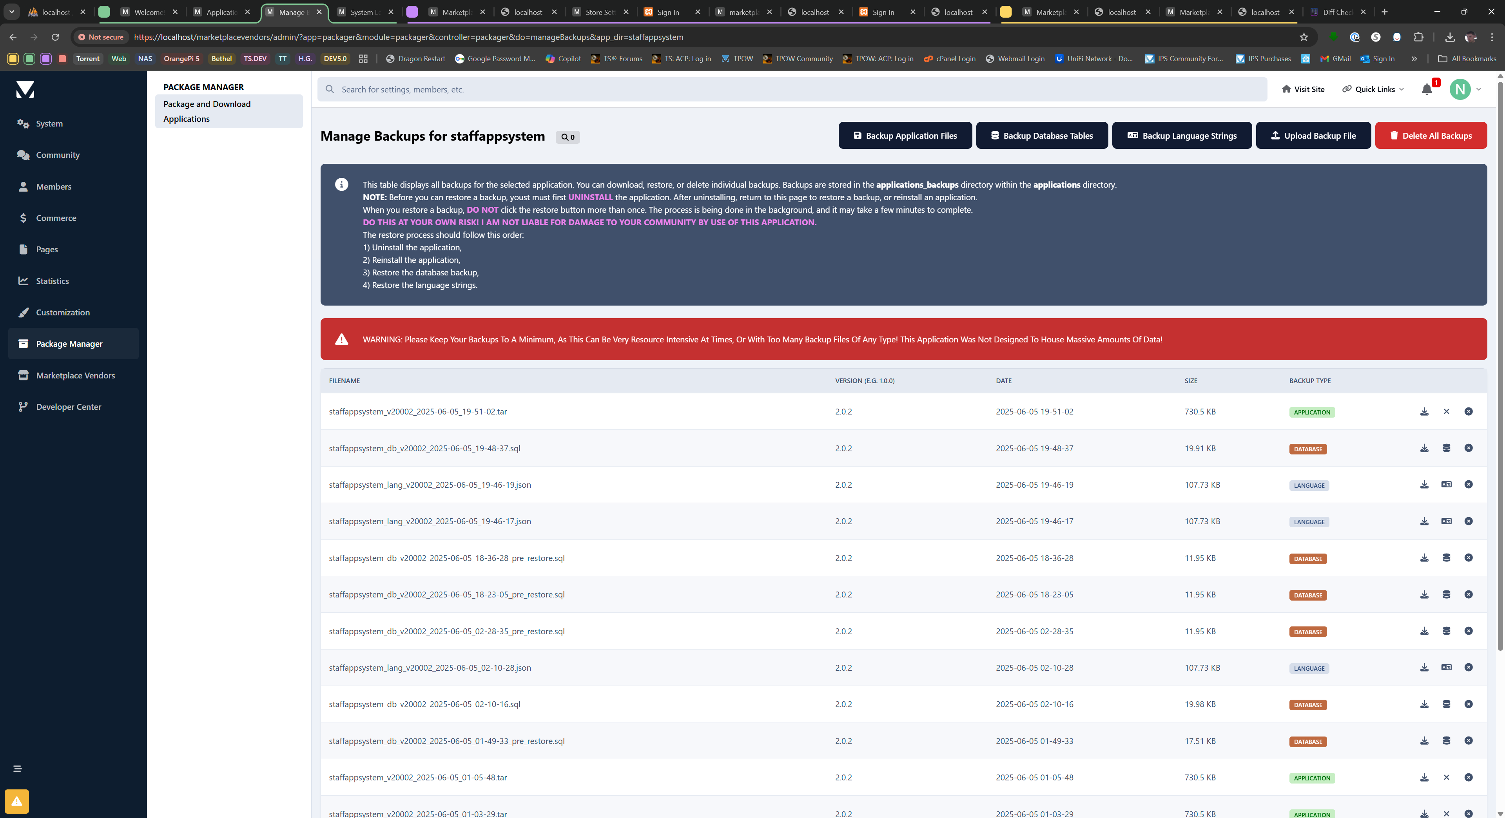Click Backup Application Files button

[x=905, y=136]
